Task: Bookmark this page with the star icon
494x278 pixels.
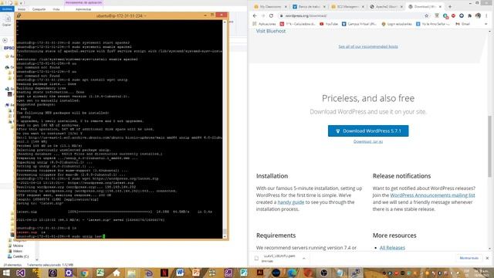Action: (427, 15)
